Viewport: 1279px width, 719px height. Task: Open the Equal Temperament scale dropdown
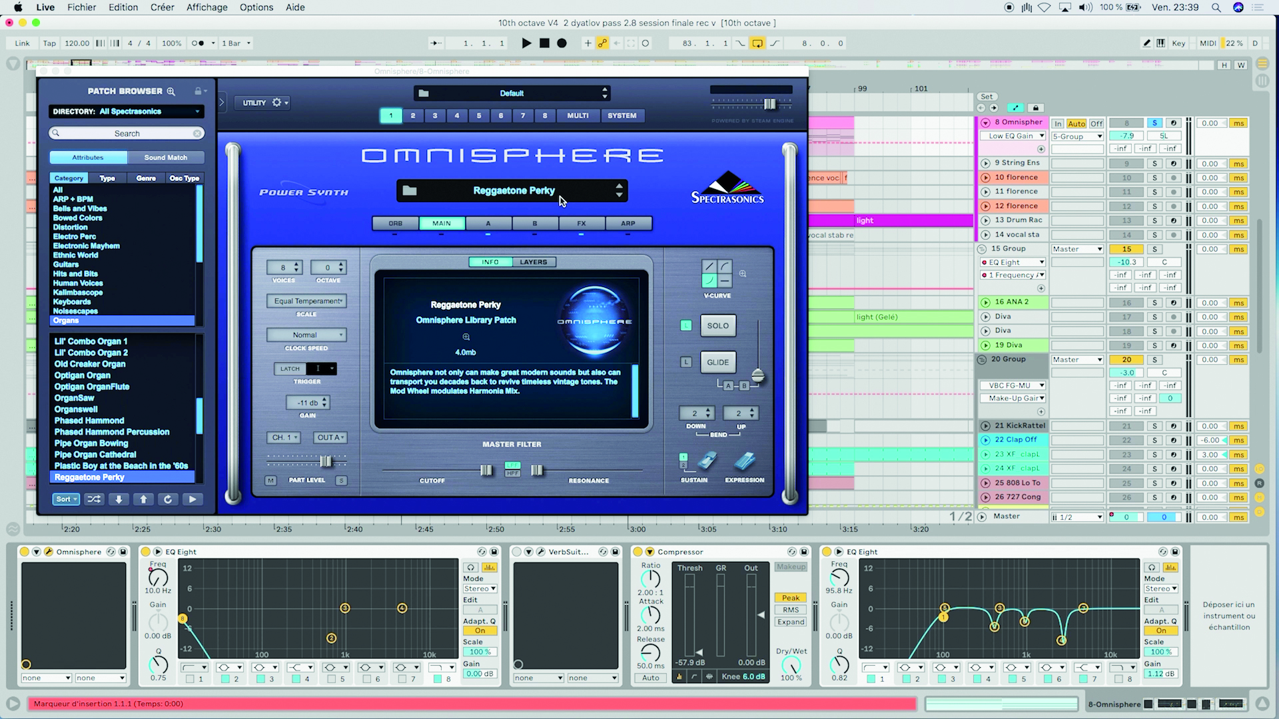(x=307, y=301)
